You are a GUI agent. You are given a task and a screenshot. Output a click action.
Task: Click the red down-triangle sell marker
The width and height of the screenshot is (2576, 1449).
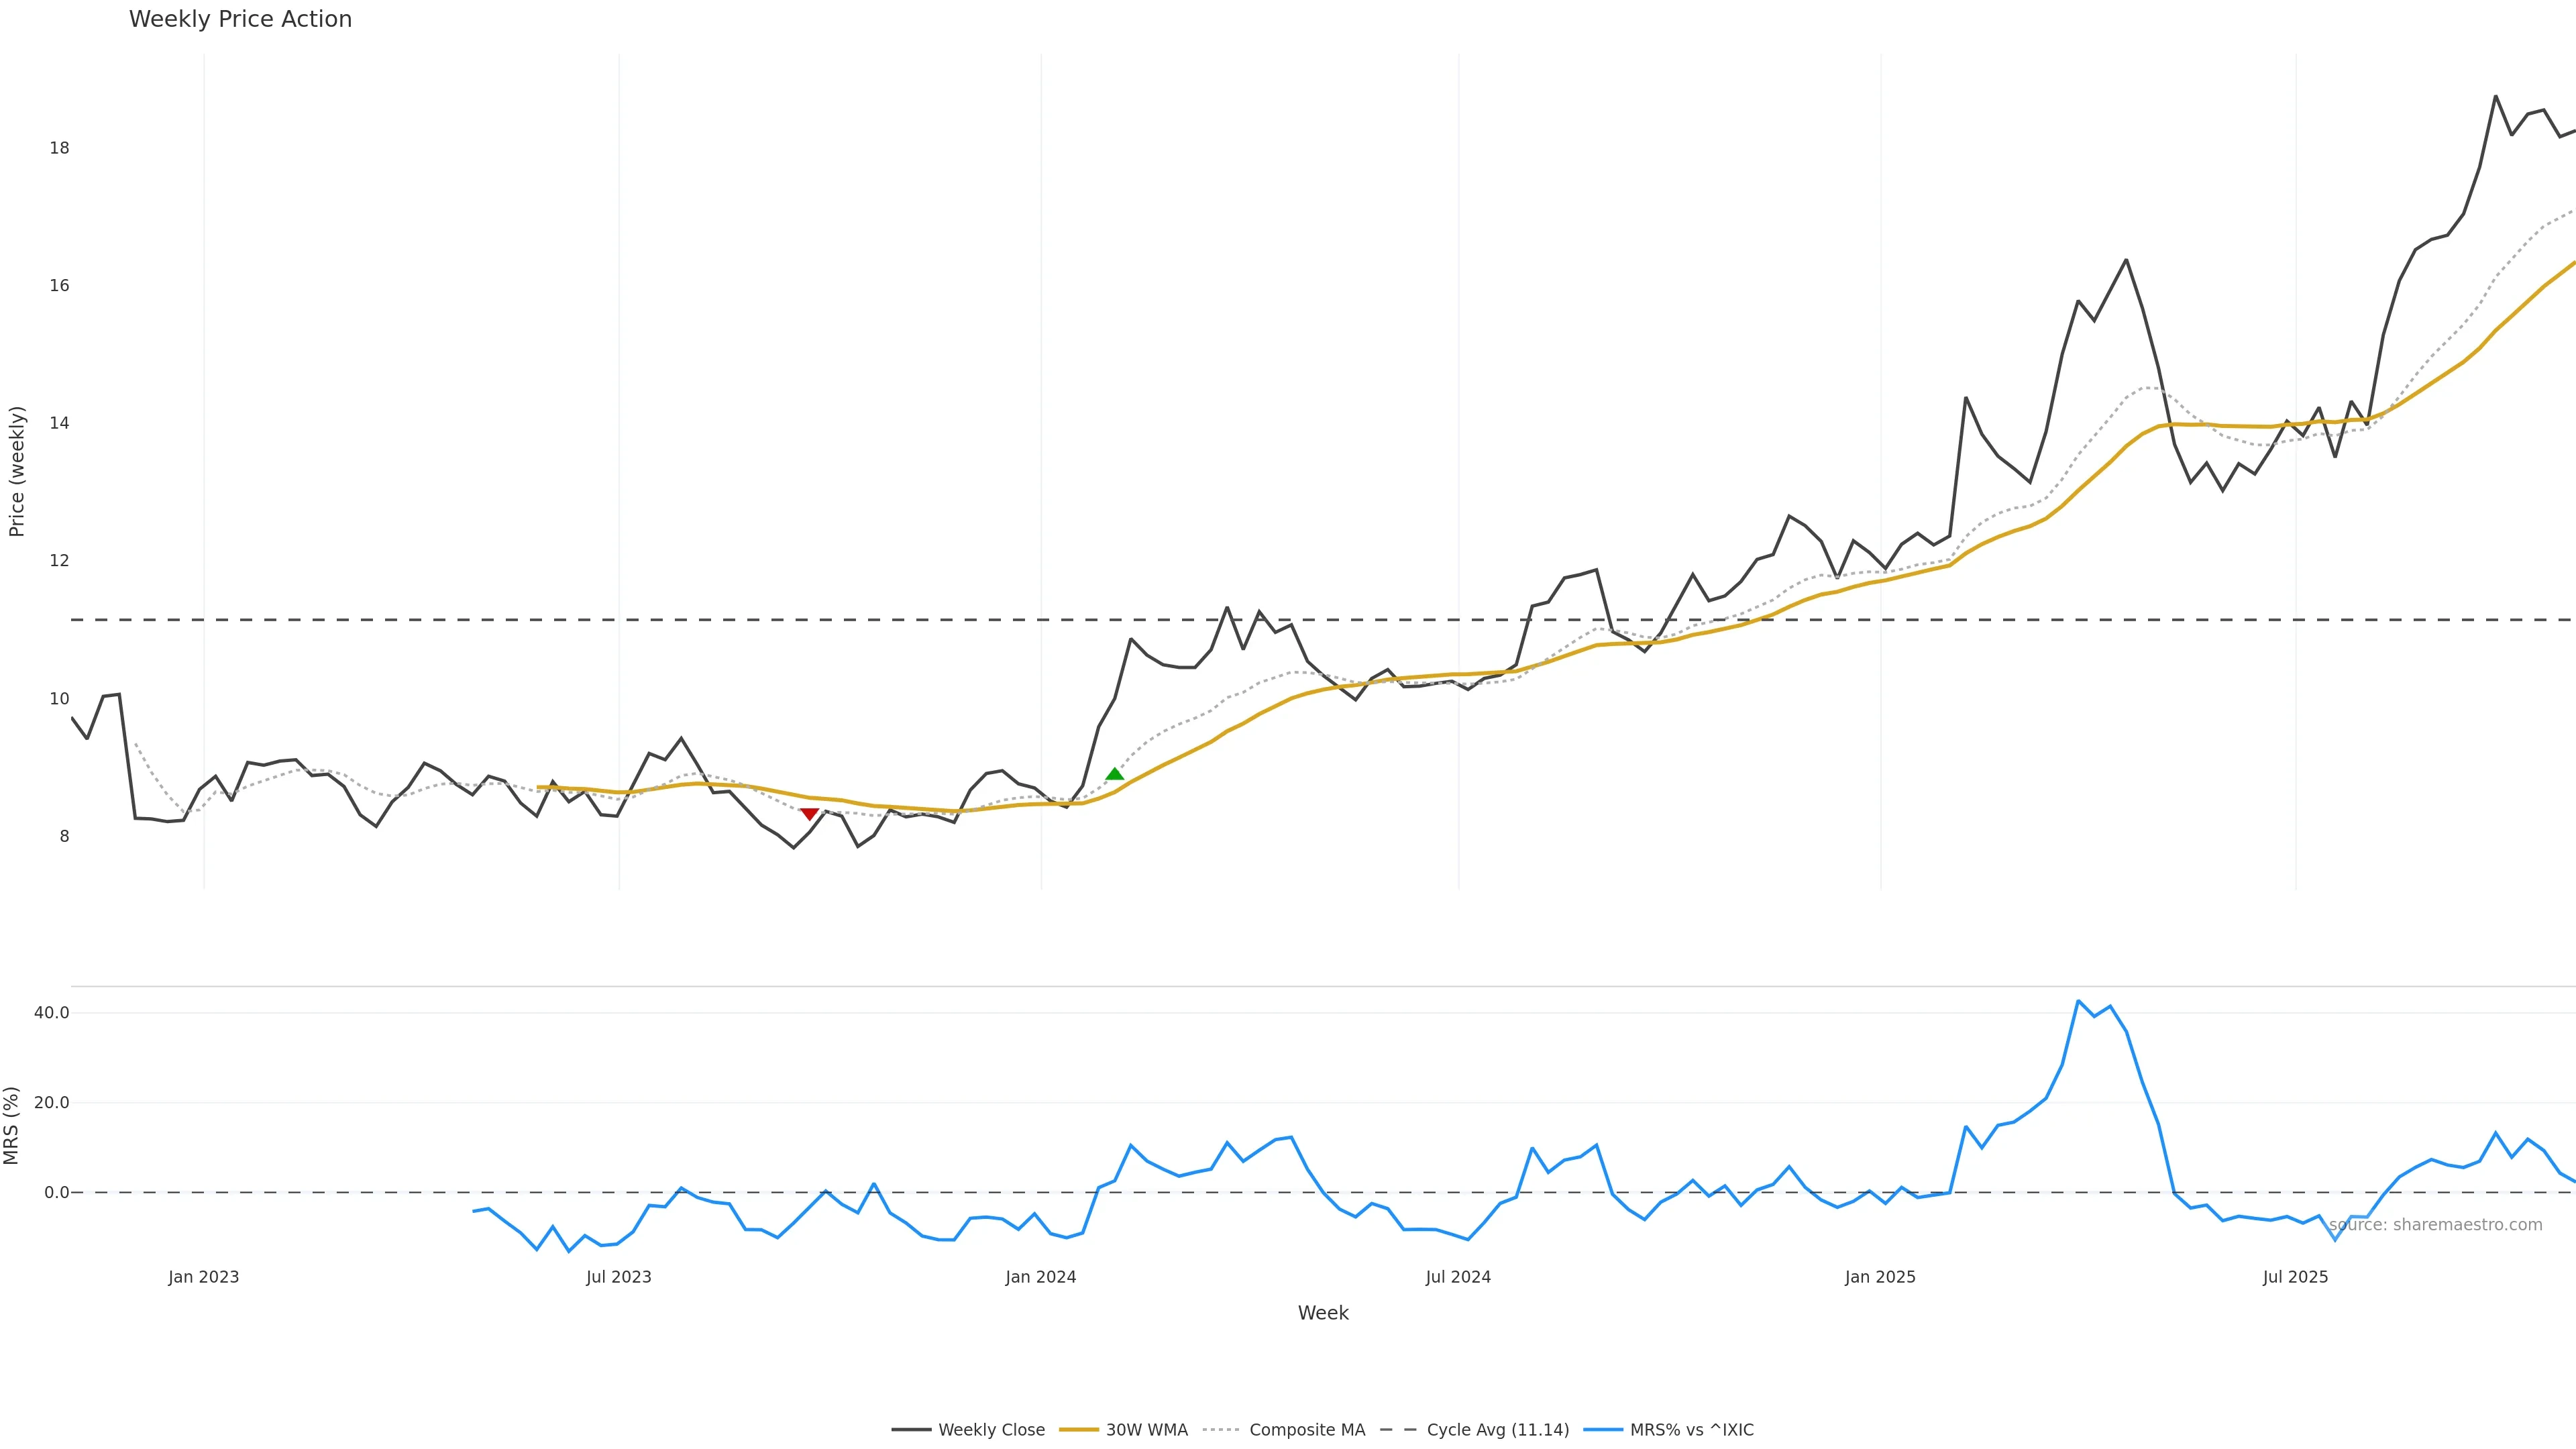(x=810, y=814)
